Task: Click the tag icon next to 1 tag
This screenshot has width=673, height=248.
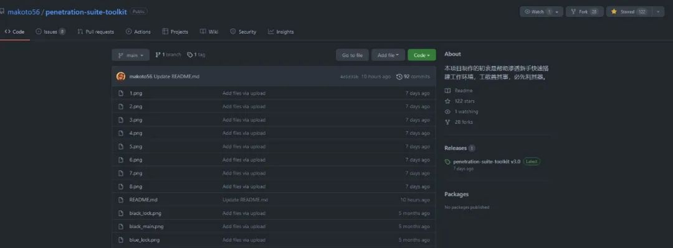Action: (x=189, y=55)
